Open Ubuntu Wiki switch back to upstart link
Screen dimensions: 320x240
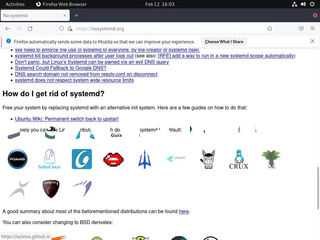67,119
